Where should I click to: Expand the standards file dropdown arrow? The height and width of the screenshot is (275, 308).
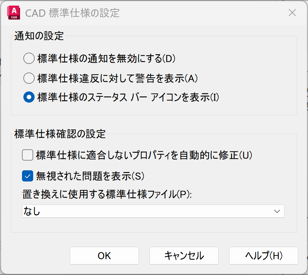277,211
